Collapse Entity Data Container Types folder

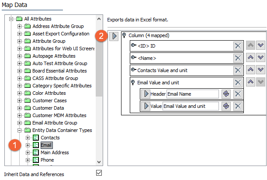[19, 130]
